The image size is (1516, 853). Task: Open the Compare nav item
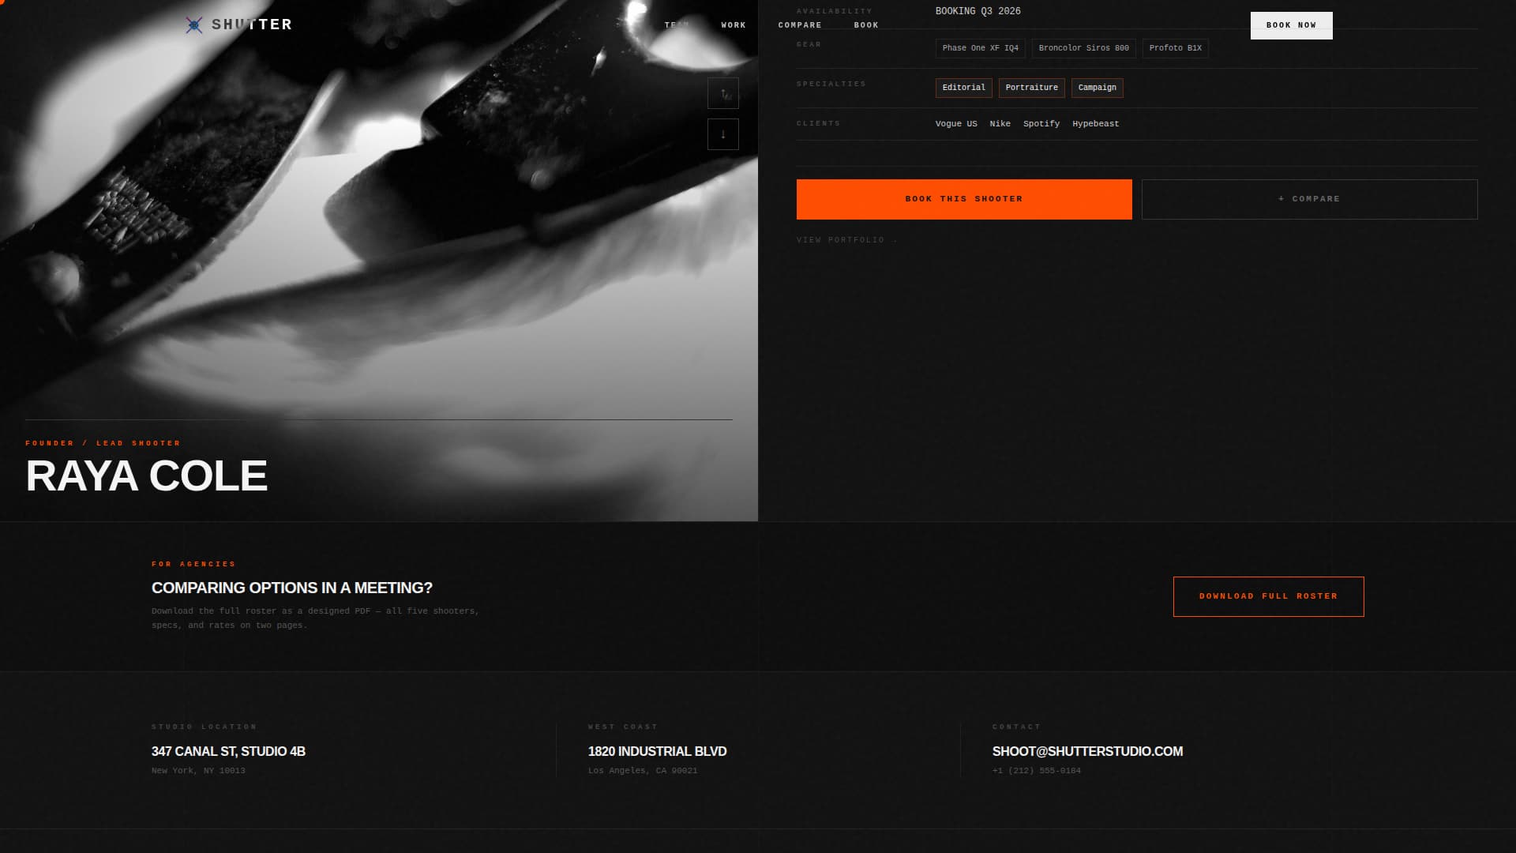click(x=800, y=25)
